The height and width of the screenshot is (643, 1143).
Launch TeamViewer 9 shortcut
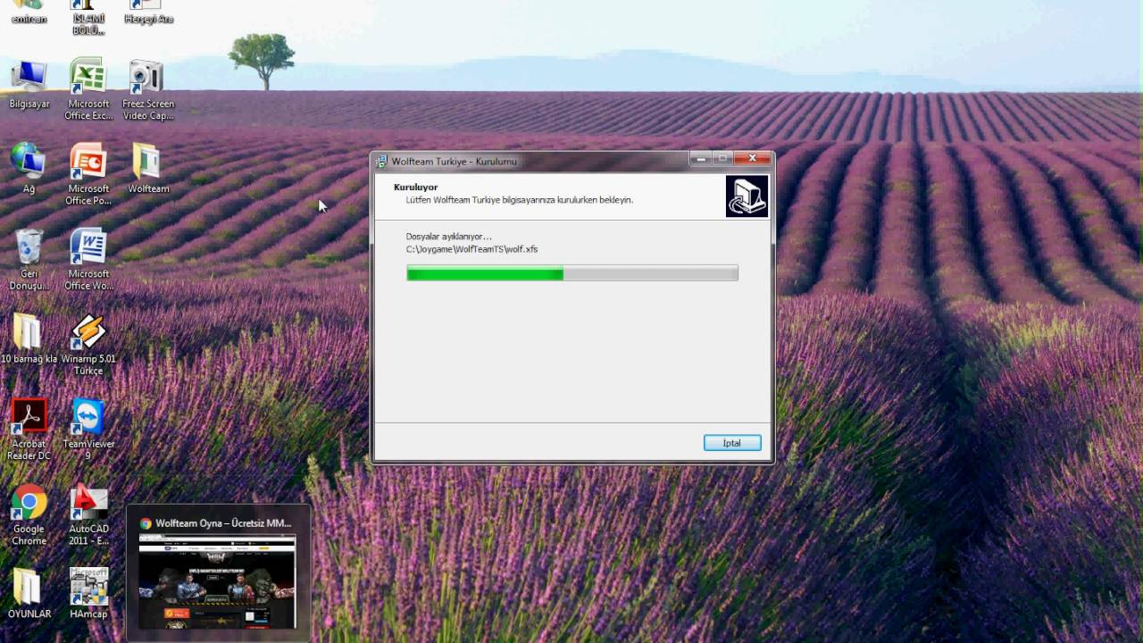coord(88,430)
